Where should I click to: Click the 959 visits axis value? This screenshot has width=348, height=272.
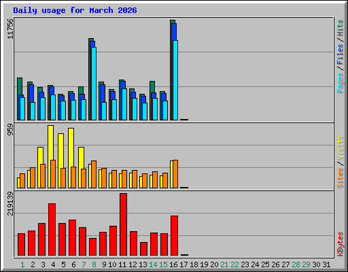tap(10, 130)
